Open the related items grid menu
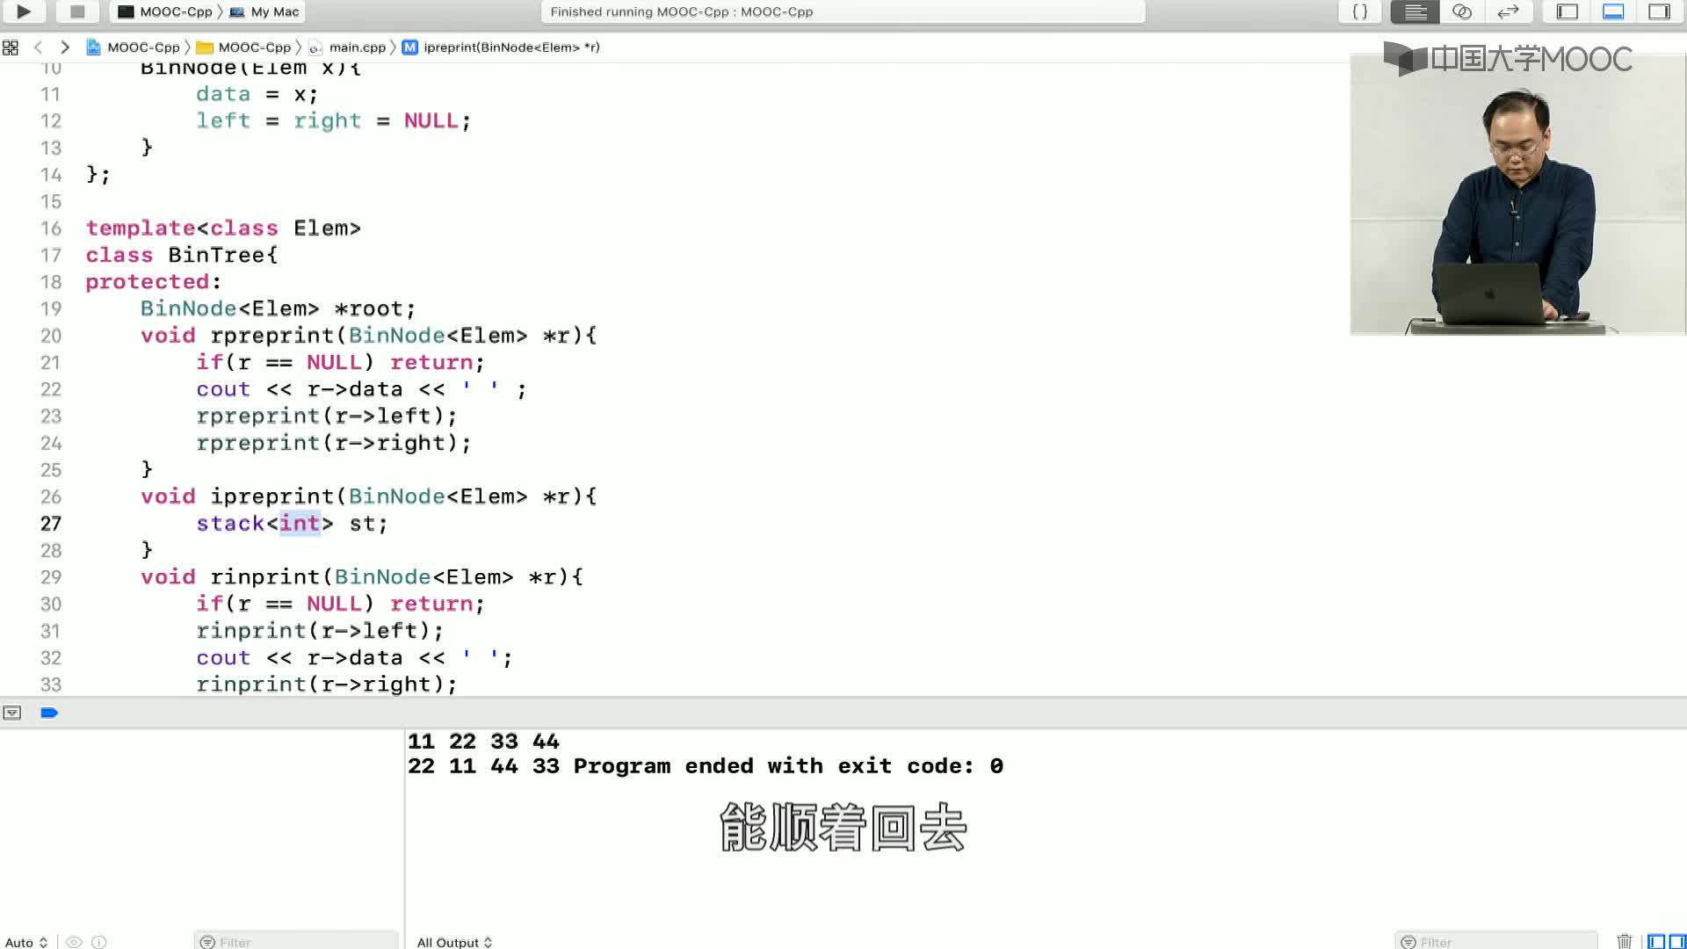This screenshot has width=1687, height=949. coord(11,47)
